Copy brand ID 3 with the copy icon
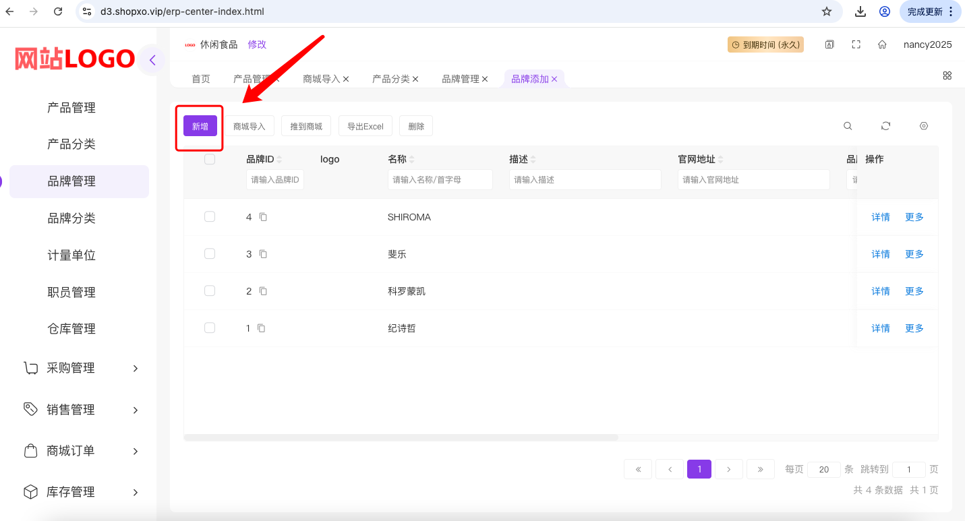Image resolution: width=965 pixels, height=521 pixels. point(264,254)
